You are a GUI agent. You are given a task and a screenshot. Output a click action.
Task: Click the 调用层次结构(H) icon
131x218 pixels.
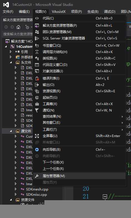pyautogui.click(x=37, y=52)
